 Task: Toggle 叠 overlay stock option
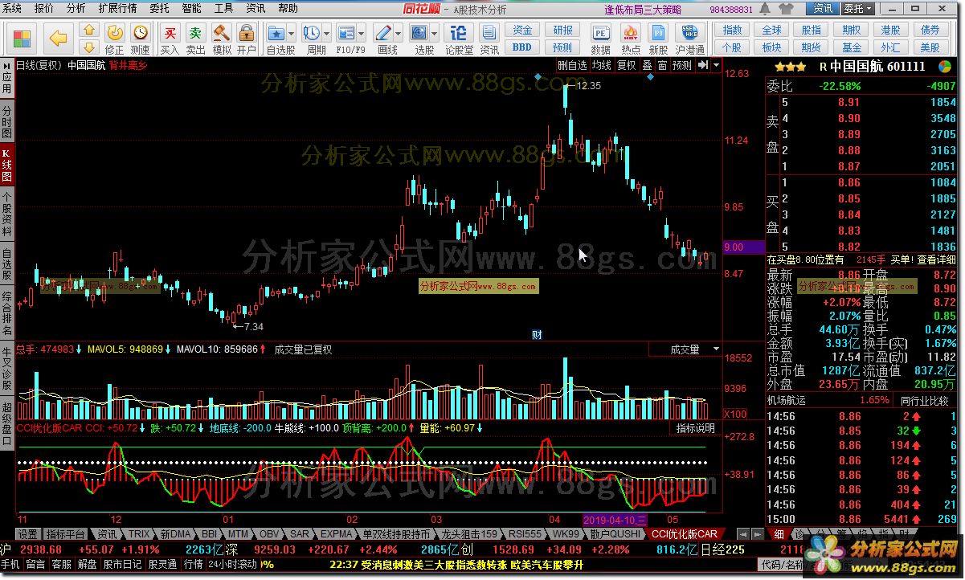pos(647,66)
